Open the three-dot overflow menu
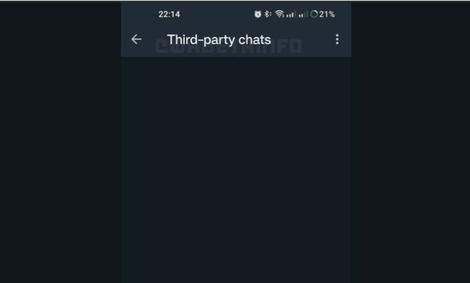 click(x=337, y=39)
